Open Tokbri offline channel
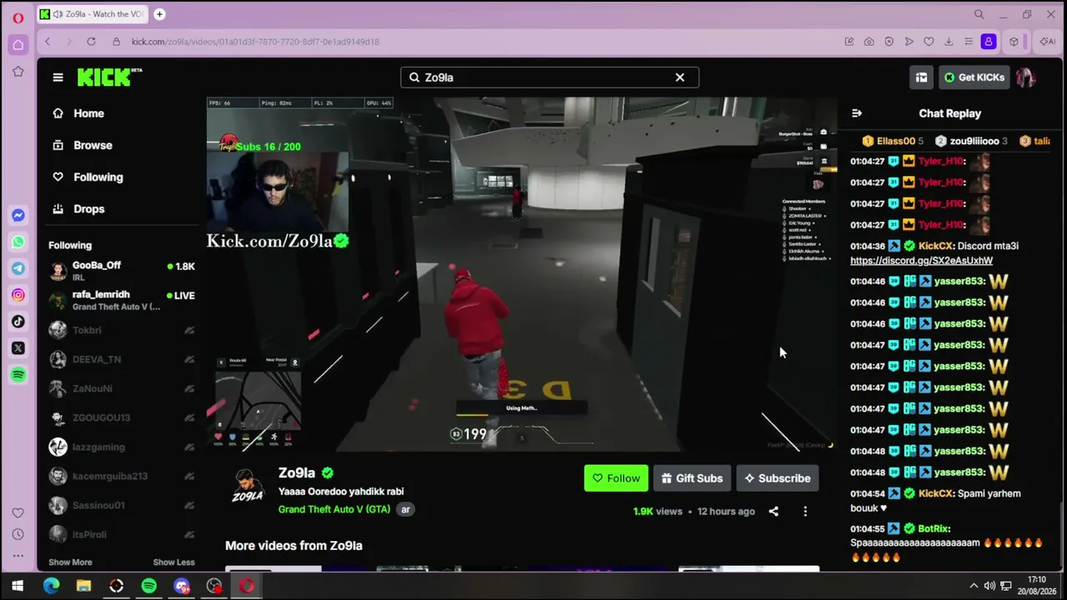Viewport: 1067px width, 600px height. click(x=122, y=330)
